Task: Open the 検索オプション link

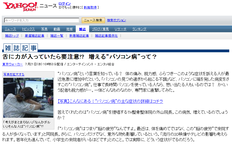Action: (x=117, y=20)
